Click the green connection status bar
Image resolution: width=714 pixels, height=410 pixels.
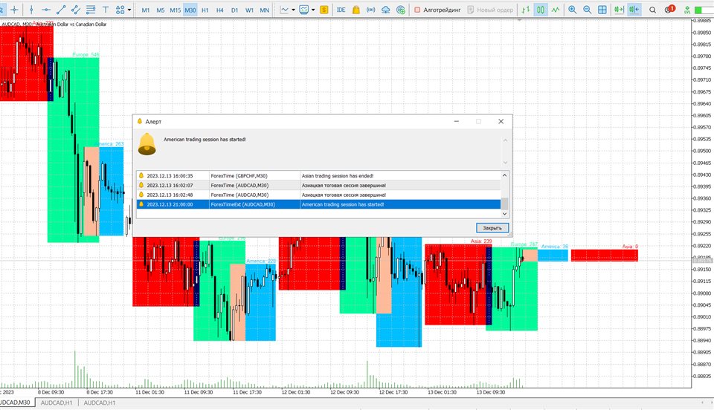[704, 10]
